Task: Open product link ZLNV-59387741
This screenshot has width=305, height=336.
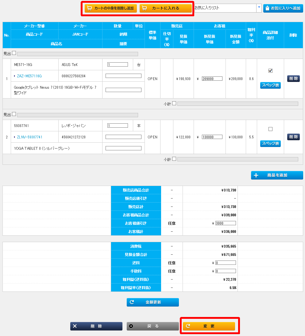Action: tap(29, 137)
